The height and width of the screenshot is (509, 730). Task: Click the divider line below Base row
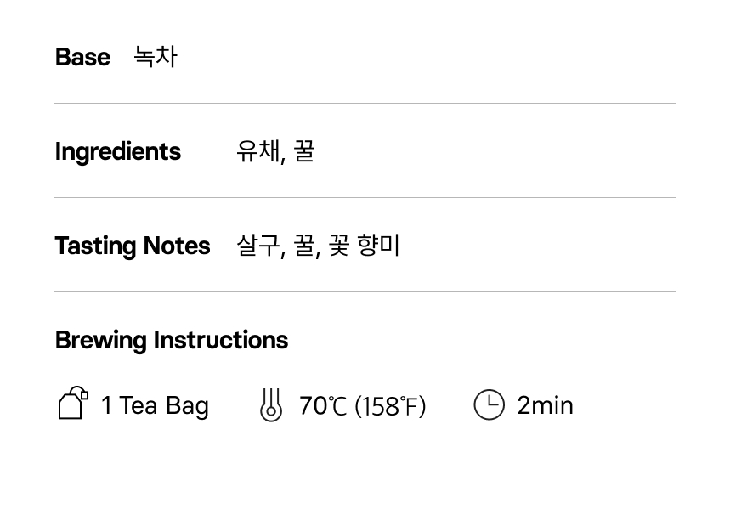[x=365, y=104]
